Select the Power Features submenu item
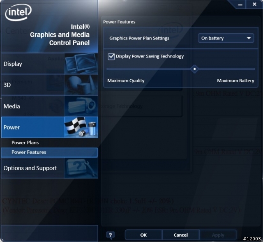263x242 pixels. coord(49,152)
